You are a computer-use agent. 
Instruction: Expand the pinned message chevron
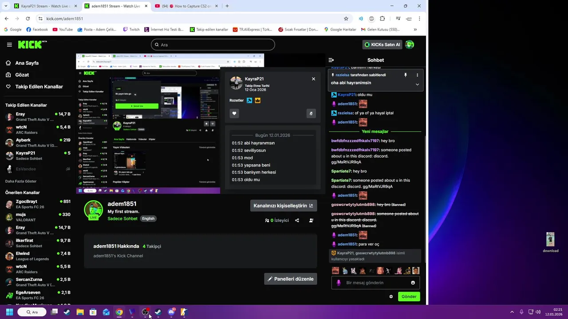(417, 84)
